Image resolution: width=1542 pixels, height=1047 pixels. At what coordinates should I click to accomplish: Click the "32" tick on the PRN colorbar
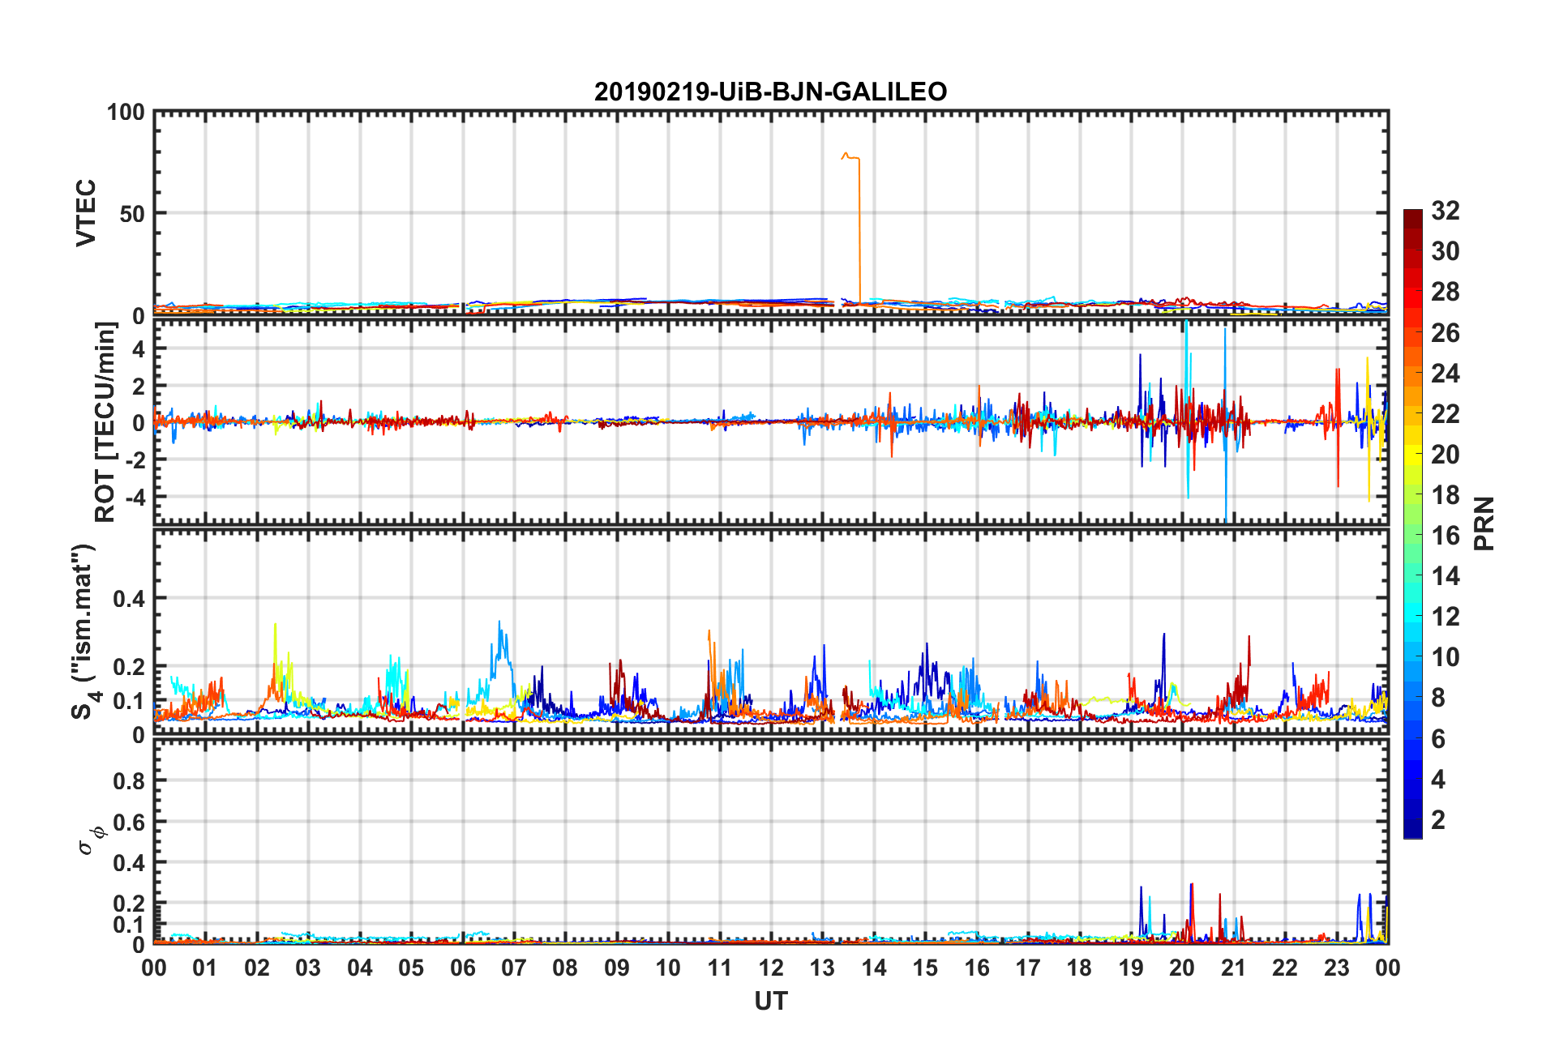pos(1446,211)
